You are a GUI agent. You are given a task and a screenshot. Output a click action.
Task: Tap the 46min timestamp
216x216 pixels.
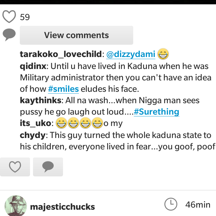coord(198,205)
